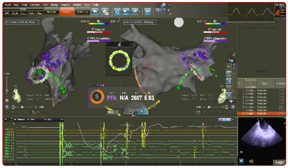Click the Tags button at bottom right
The width and height of the screenshot is (288, 168).
[279, 162]
